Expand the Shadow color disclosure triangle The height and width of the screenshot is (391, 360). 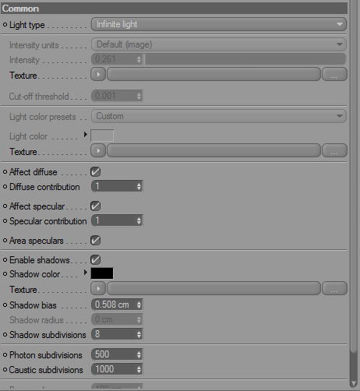coord(85,273)
